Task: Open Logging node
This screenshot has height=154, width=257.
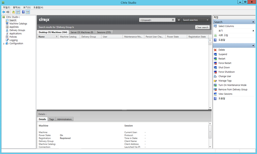Action: click(x=14, y=40)
